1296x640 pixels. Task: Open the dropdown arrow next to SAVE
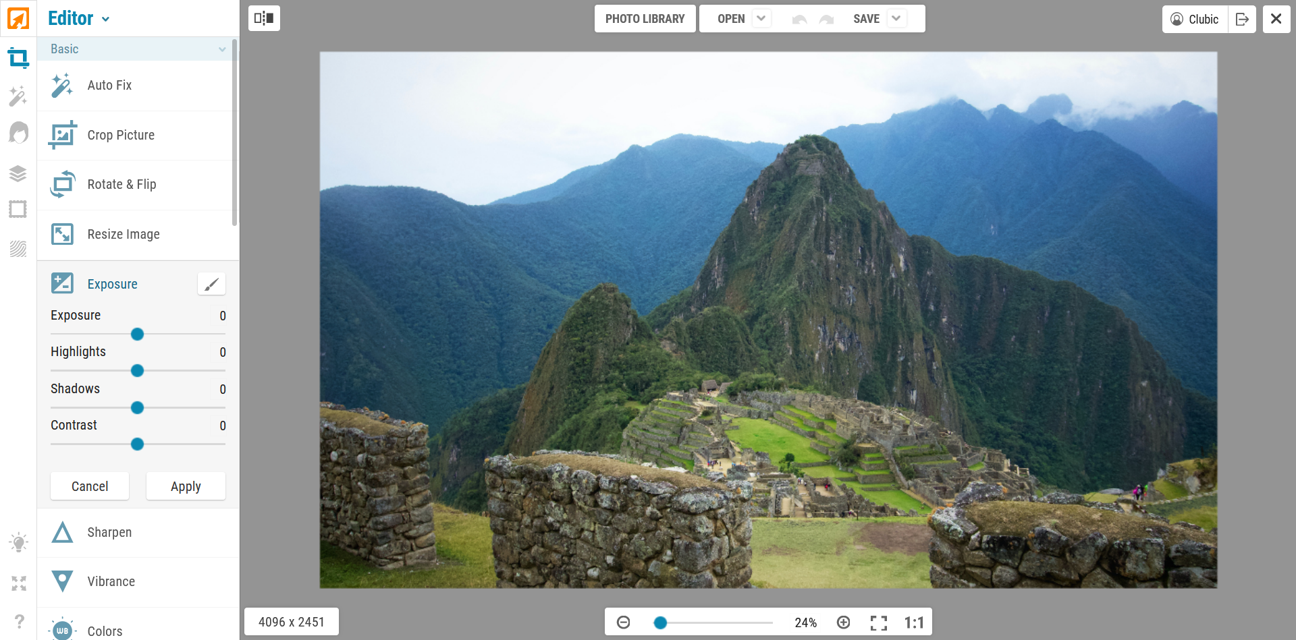pos(896,18)
